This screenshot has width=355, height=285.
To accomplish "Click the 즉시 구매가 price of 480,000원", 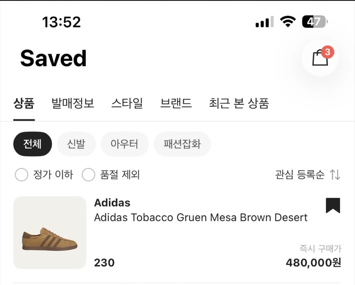I will tap(313, 263).
